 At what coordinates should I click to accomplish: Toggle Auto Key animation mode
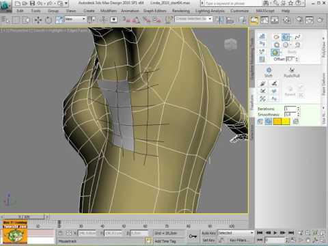click(208, 233)
